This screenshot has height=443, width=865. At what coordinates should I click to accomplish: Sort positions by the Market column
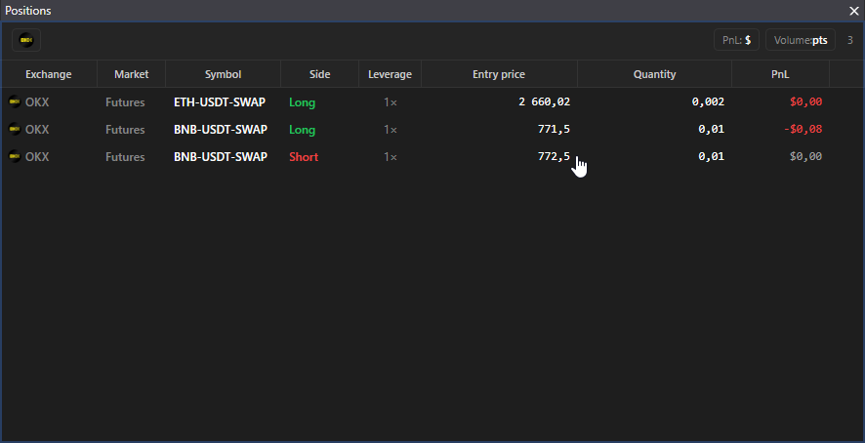131,74
